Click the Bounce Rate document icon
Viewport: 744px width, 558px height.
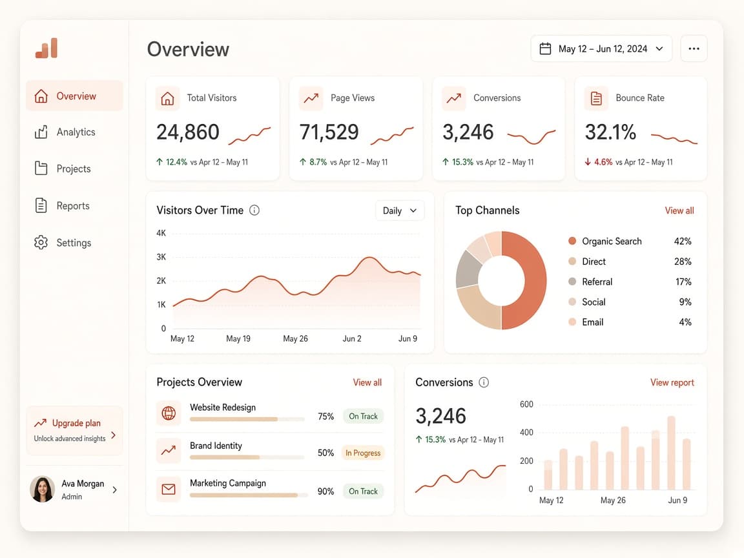point(597,98)
